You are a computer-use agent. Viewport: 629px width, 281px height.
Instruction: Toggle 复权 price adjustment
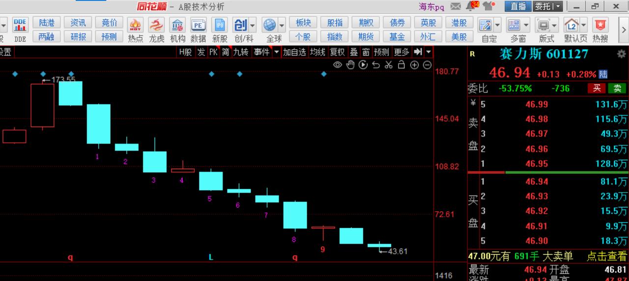tap(337, 52)
